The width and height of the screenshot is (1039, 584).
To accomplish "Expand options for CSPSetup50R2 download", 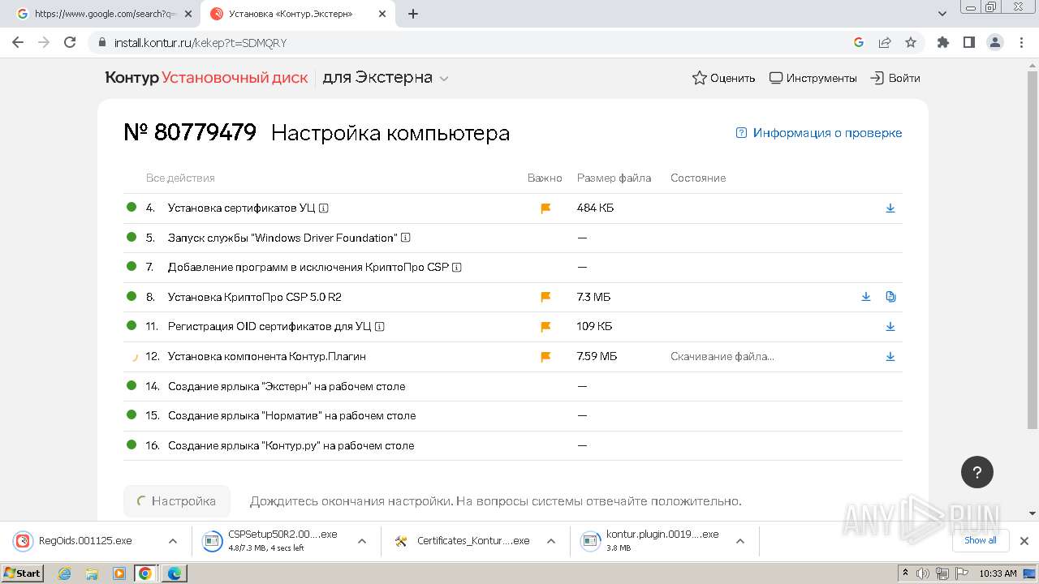I will pyautogui.click(x=362, y=541).
